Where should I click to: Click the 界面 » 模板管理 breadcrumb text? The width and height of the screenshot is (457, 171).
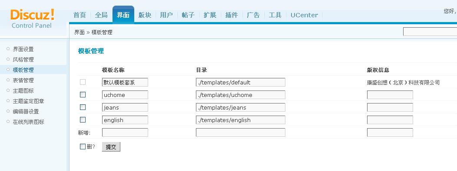pos(93,32)
